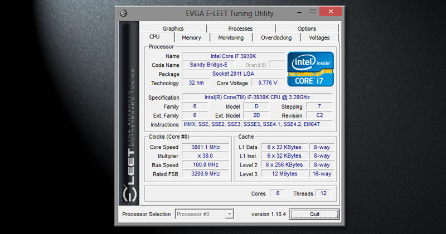Click the Level 3 associativity 16-way

[322, 174]
